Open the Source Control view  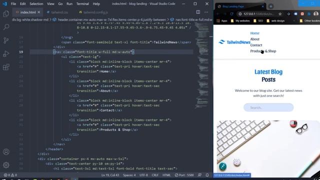coord(6,40)
